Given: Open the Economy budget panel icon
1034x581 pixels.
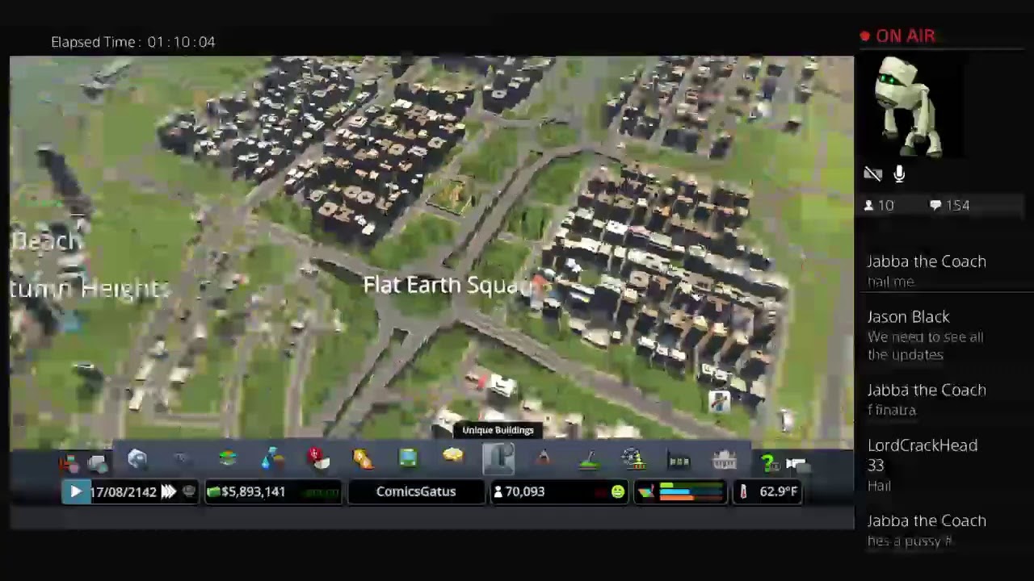Looking at the screenshot, I should (679, 461).
